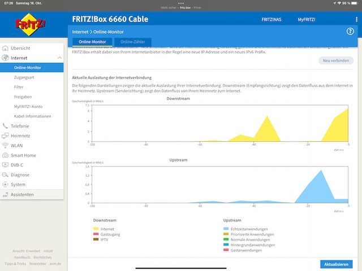Open the avm.de footer link
The image size is (362, 271).
[55, 264]
